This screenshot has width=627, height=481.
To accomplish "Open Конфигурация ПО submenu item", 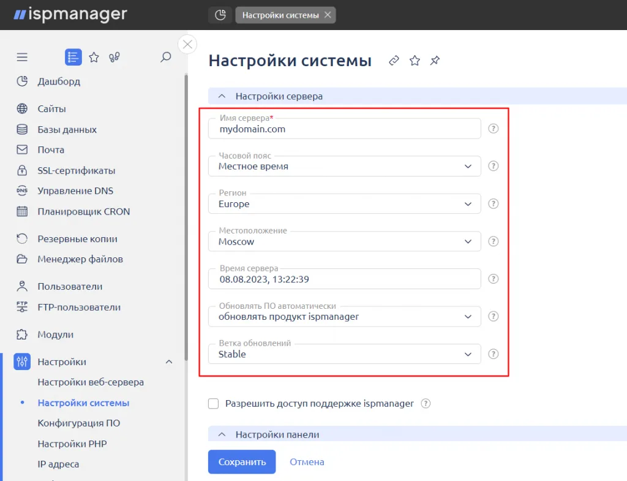I will pos(79,423).
